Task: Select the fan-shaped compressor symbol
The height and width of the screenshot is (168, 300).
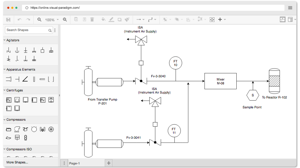Action: (x=51, y=130)
